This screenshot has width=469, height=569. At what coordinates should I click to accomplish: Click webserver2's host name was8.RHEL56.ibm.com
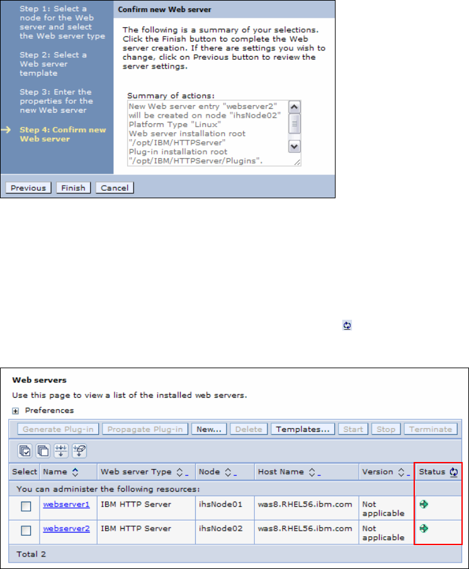point(305,529)
